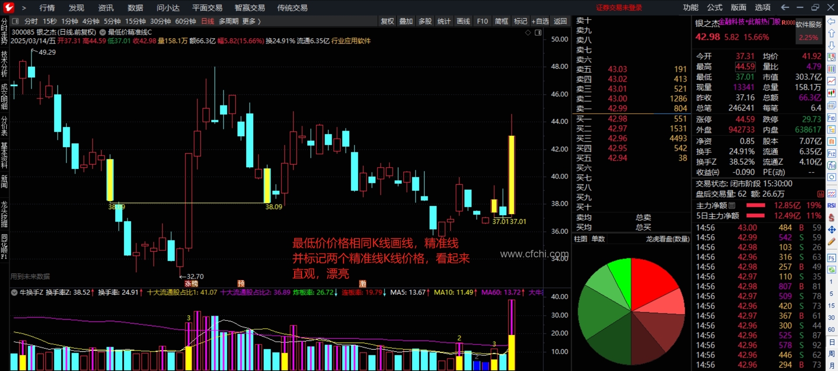Open the 版面 menu
This screenshot has height=371, width=838.
(738, 7)
